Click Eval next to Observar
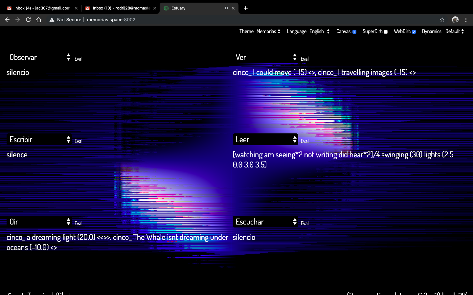This screenshot has height=295, width=473. [x=78, y=59]
